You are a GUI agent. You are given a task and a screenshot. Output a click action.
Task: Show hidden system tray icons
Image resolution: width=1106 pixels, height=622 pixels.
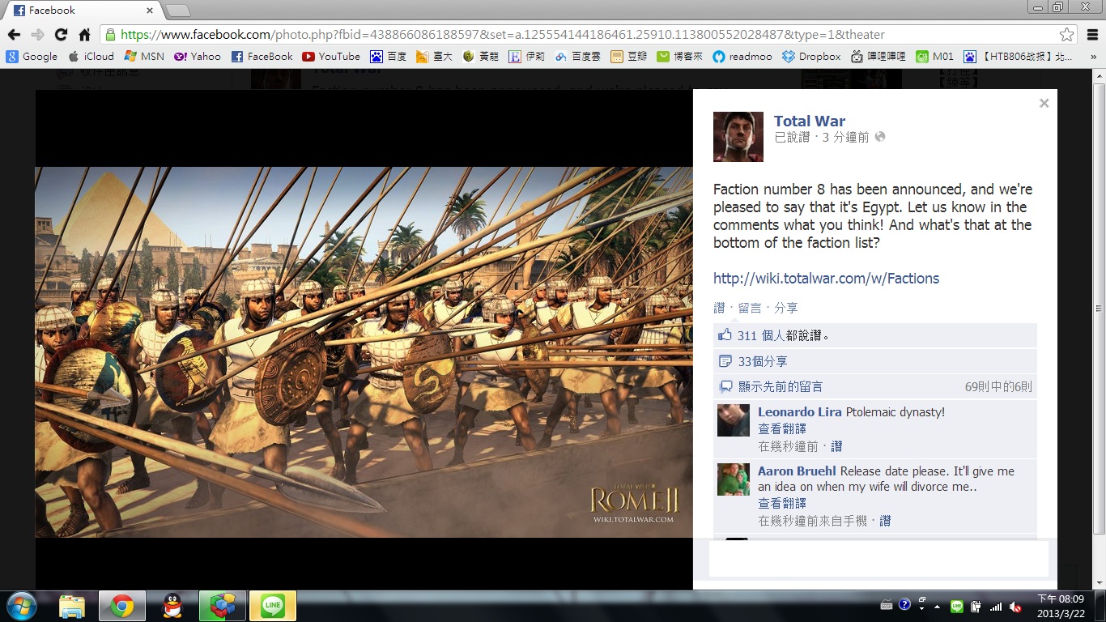click(938, 606)
